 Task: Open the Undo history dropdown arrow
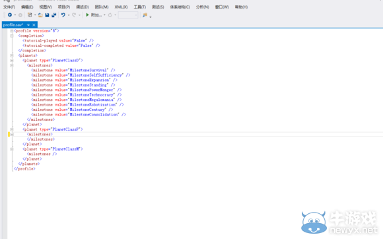(x=69, y=15)
